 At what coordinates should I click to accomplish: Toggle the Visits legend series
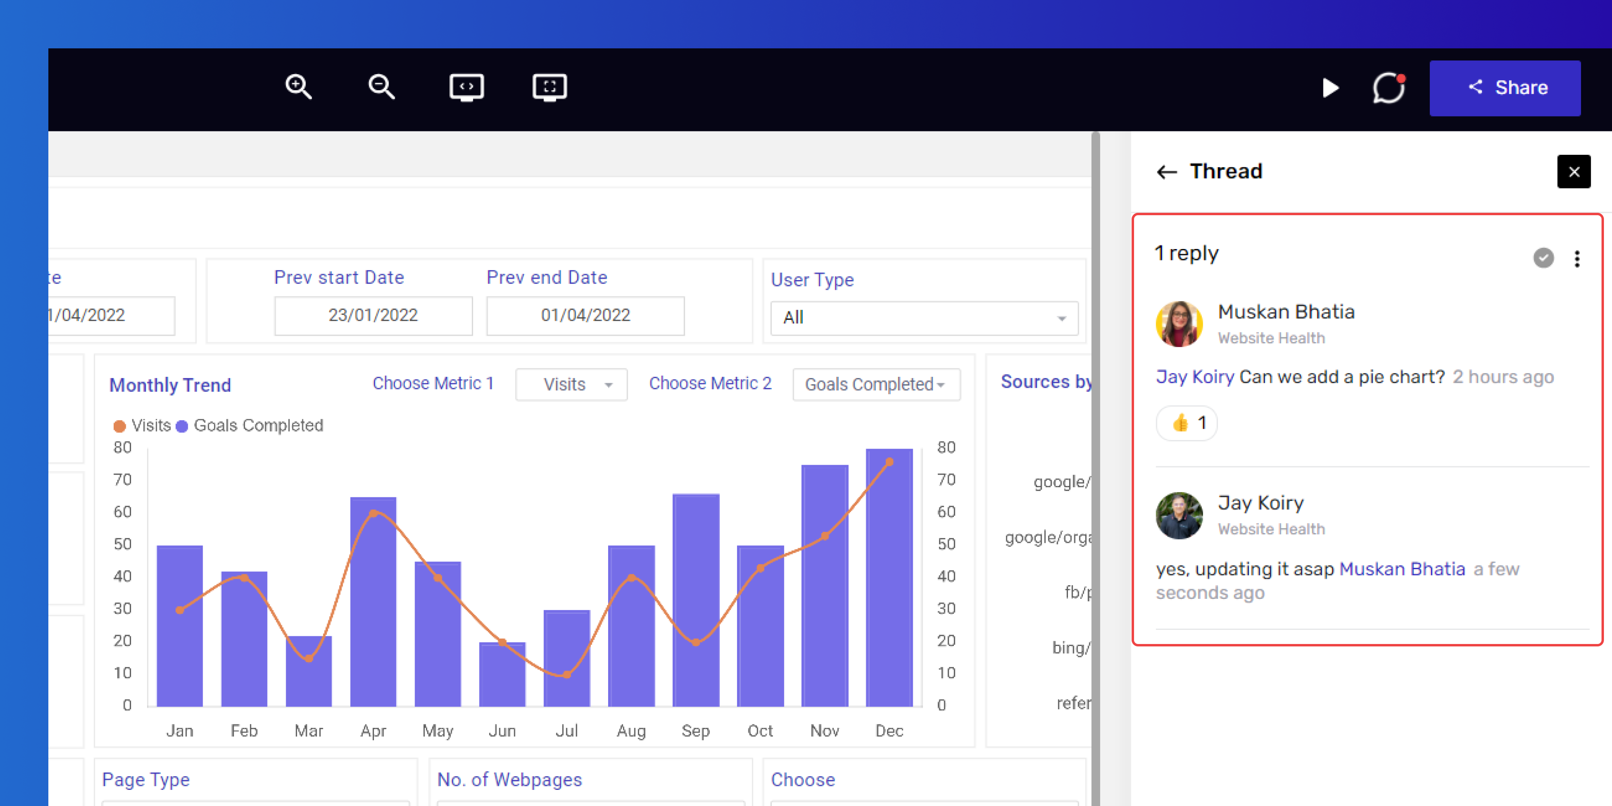[142, 426]
